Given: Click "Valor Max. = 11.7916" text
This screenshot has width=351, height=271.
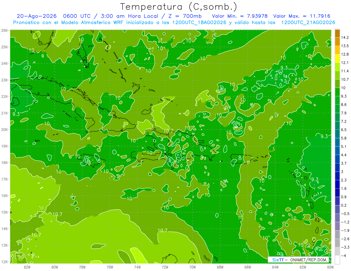Looking at the screenshot, I should (x=302, y=16).
